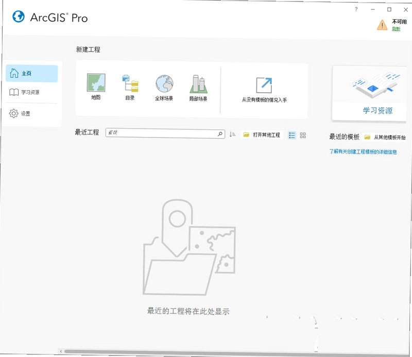Switch recent projects to tile grid view
412x357 pixels.
click(303, 135)
